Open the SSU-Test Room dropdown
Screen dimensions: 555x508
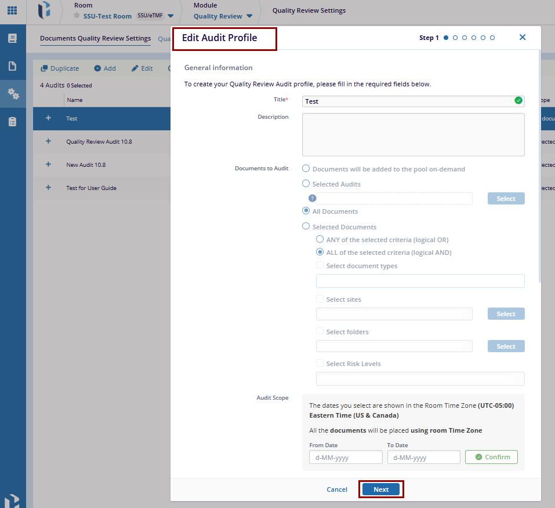(171, 16)
